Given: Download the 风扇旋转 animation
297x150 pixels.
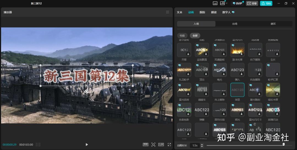Looking at the screenshot, I should [224, 54].
